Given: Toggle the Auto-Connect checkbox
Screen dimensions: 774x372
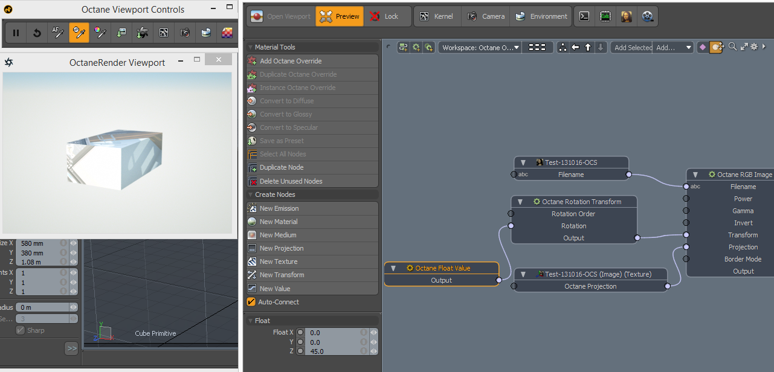Looking at the screenshot, I should click(x=251, y=302).
